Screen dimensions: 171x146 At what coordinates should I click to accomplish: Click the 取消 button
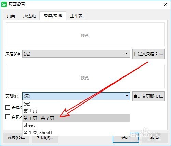coord(155,138)
